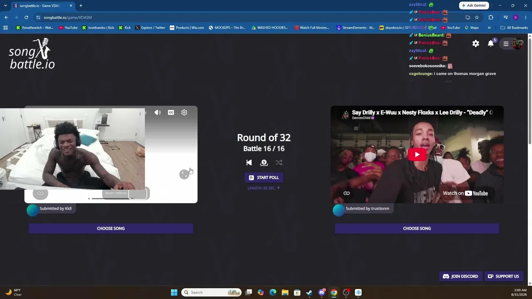The width and height of the screenshot is (532, 299).
Task: Open the notifications bell
Action: (491, 44)
